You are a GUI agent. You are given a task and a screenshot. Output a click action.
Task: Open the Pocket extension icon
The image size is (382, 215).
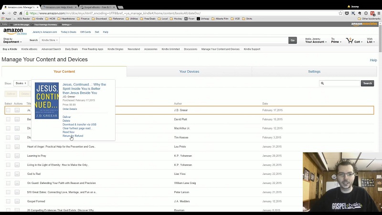[x=347, y=13]
